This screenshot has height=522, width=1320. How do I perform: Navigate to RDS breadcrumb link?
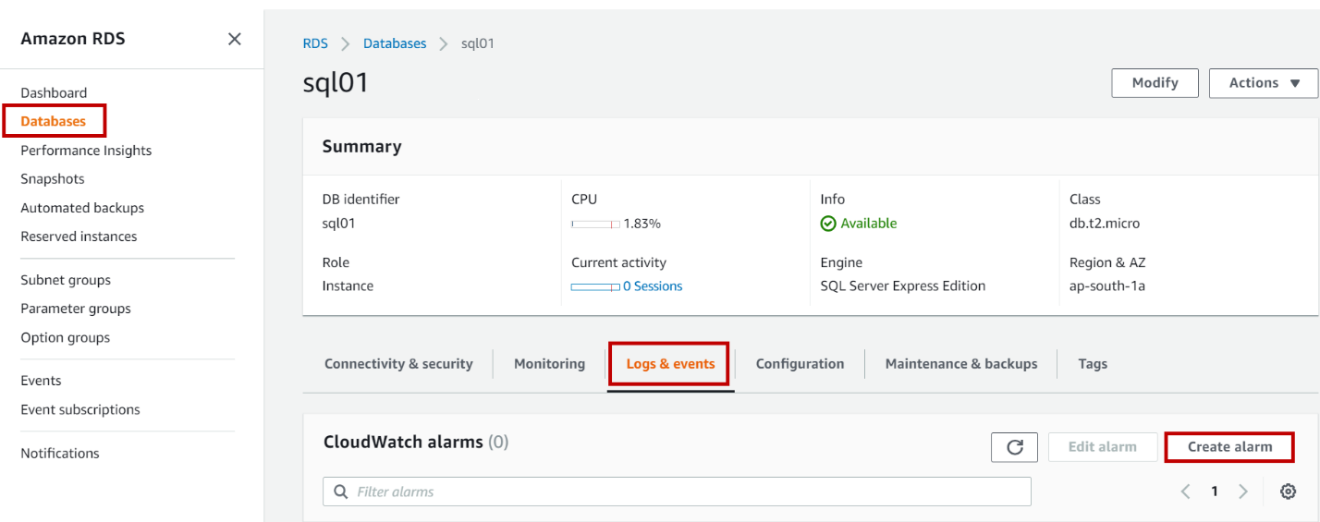coord(315,43)
